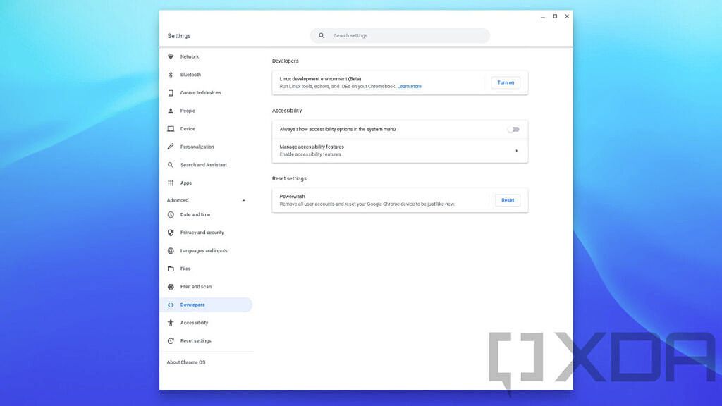The height and width of the screenshot is (406, 722).
Task: Open About Chrome OS
Action: [x=186, y=362]
